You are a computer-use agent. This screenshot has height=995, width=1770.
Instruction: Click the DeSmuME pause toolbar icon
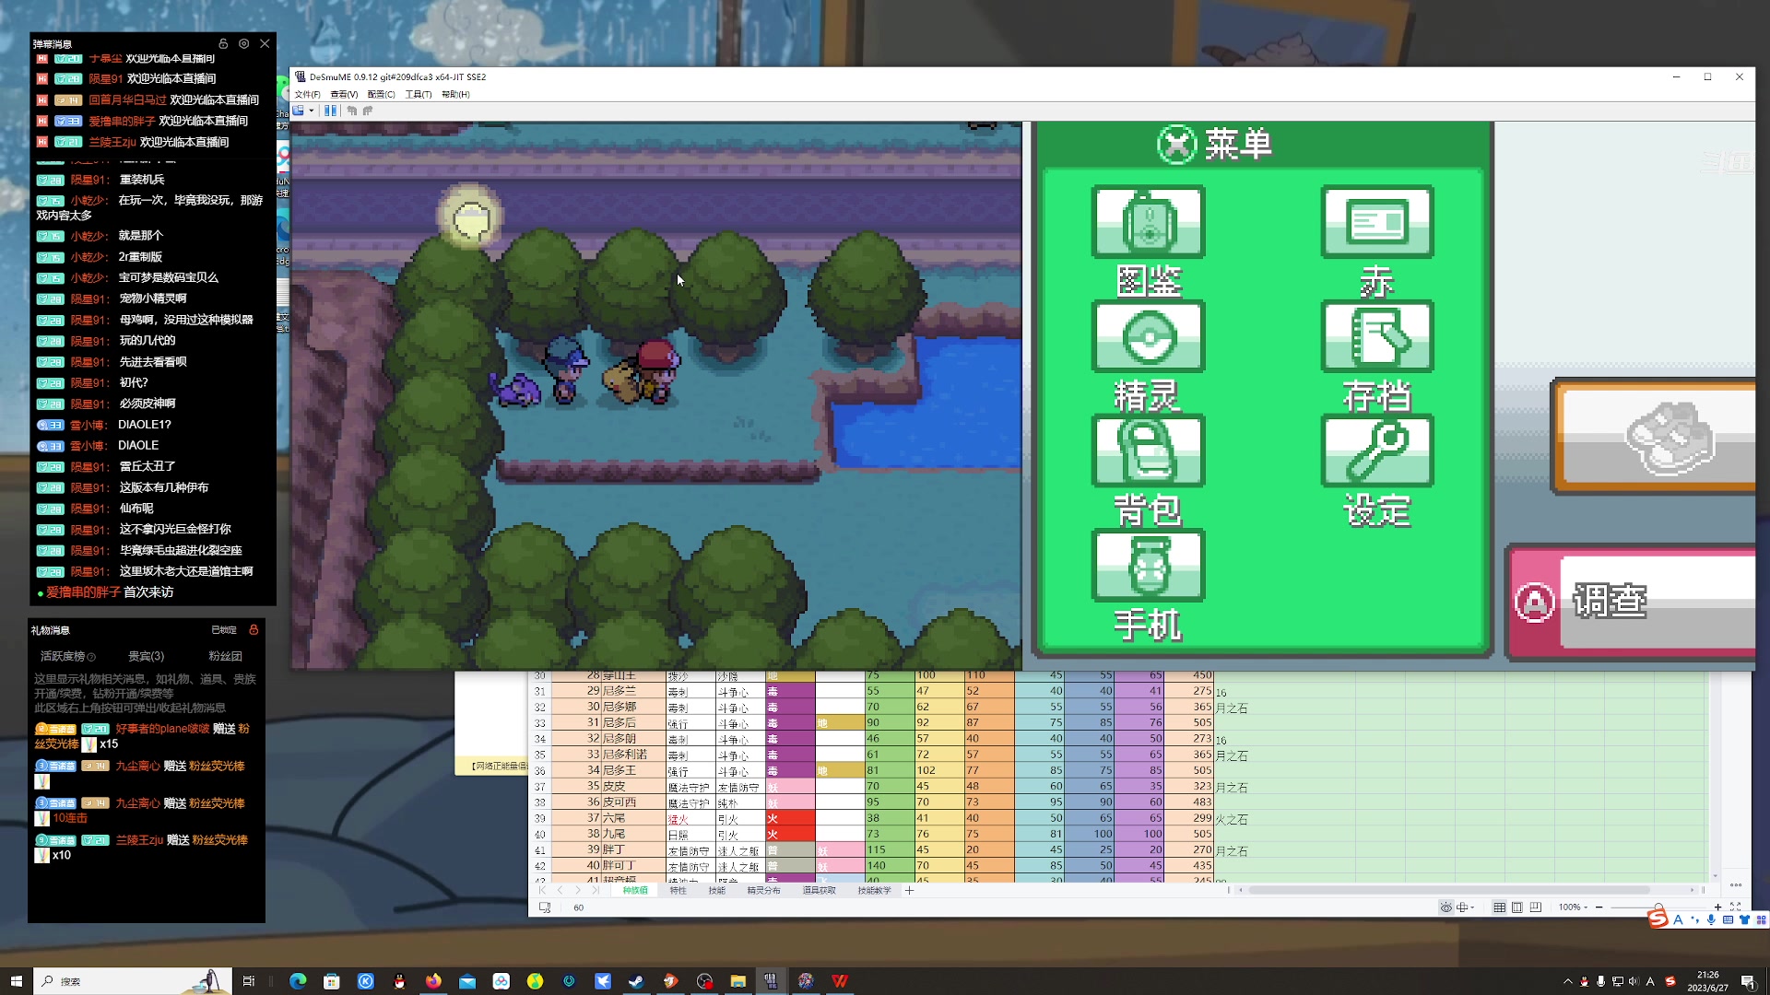330,111
